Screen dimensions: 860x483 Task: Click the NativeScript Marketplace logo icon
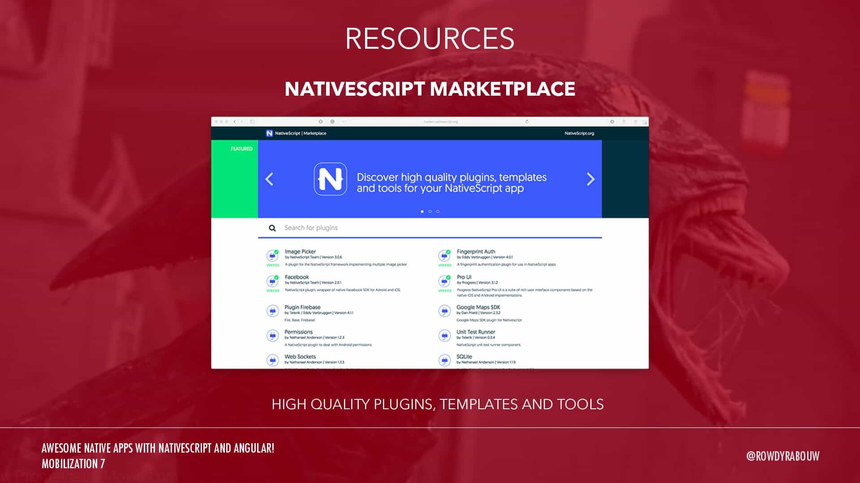pos(269,133)
